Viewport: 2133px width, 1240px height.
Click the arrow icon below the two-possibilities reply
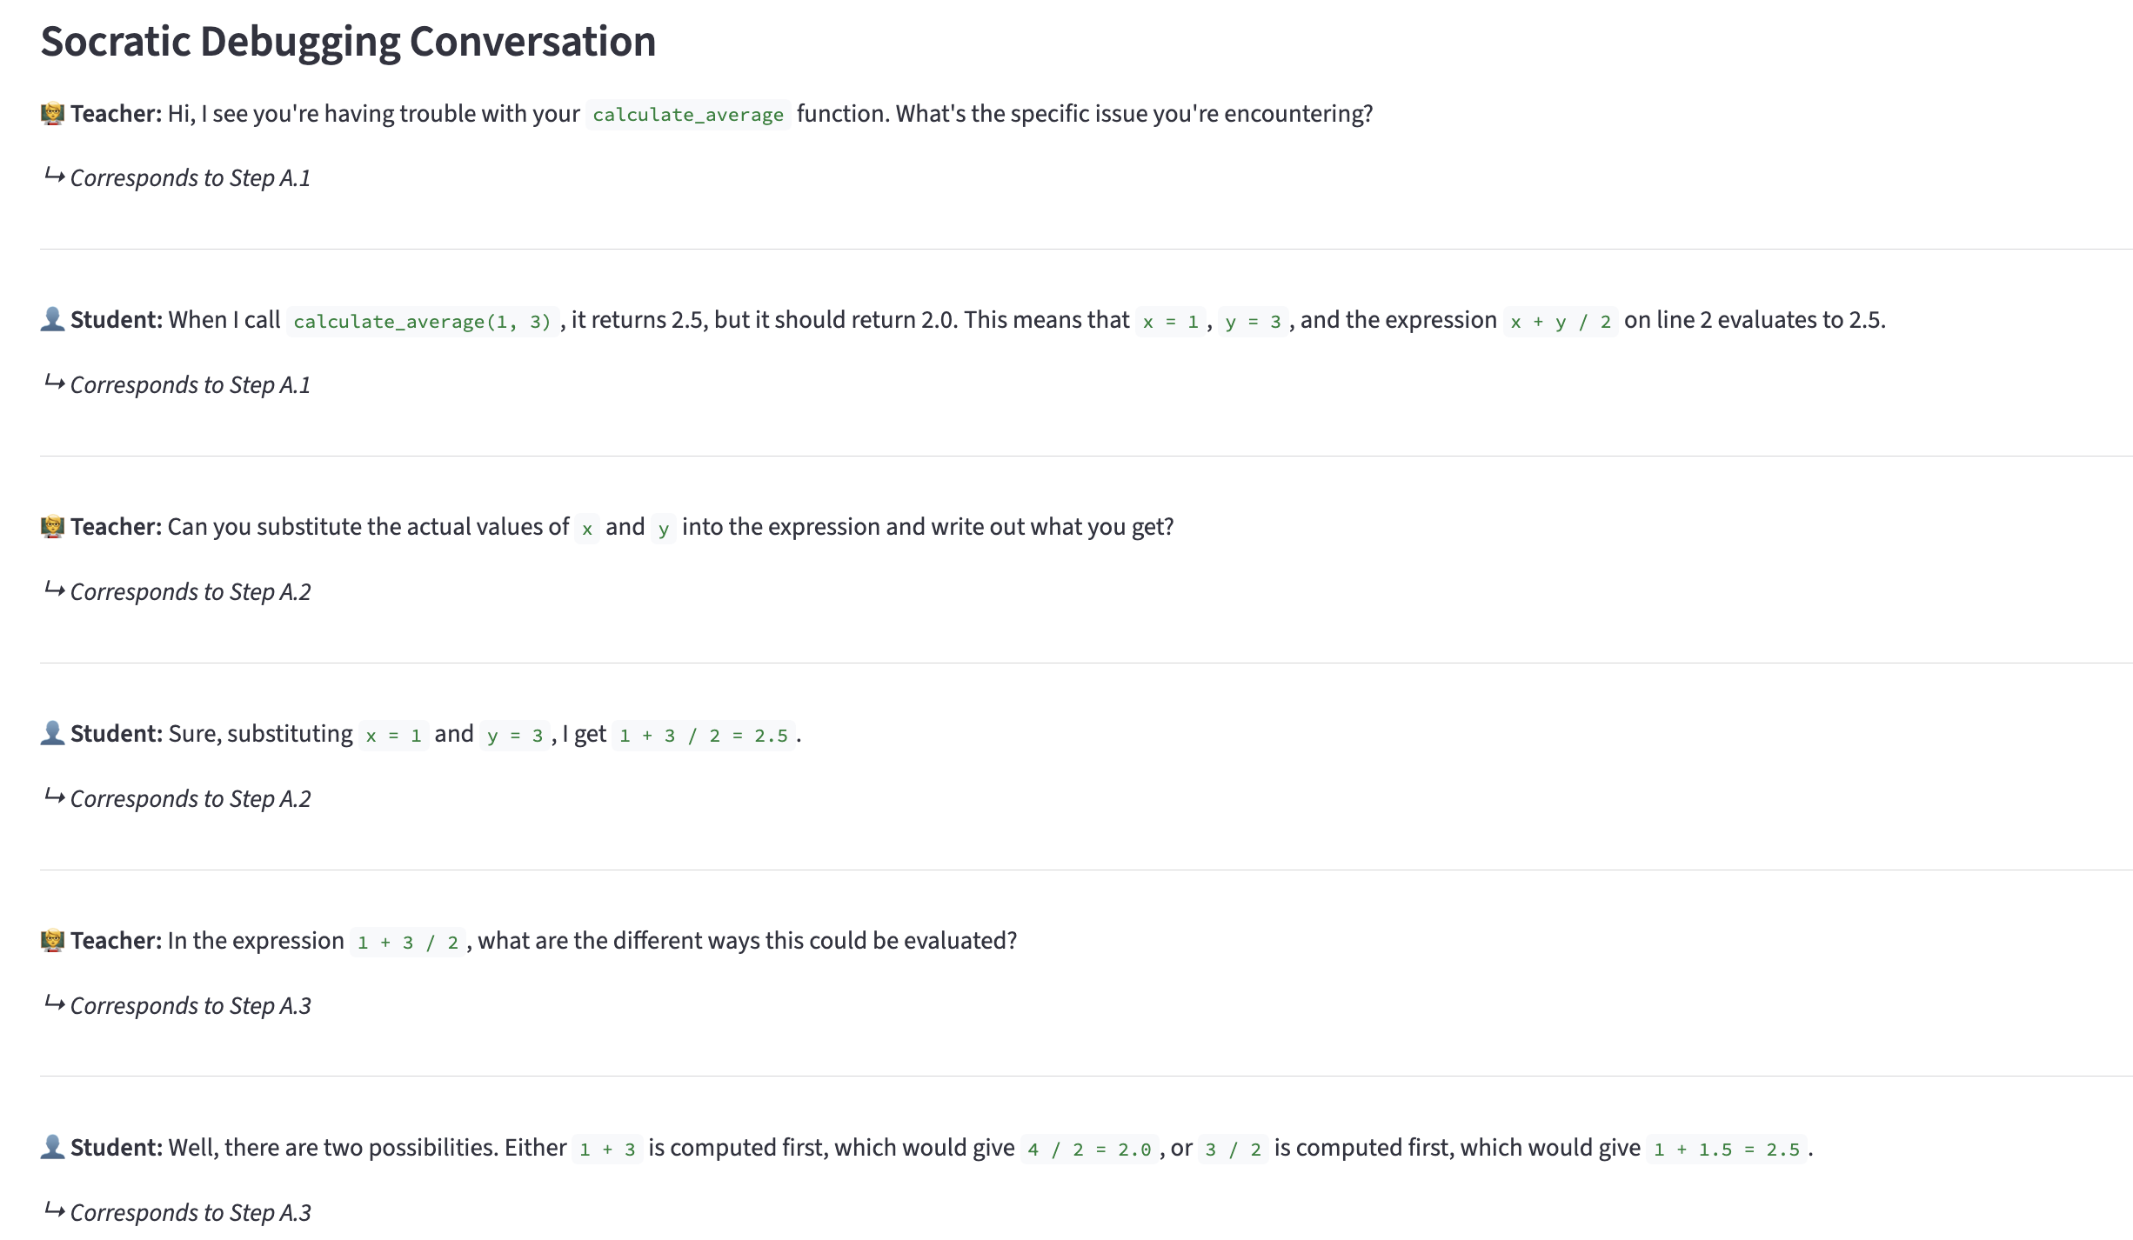tap(55, 1210)
